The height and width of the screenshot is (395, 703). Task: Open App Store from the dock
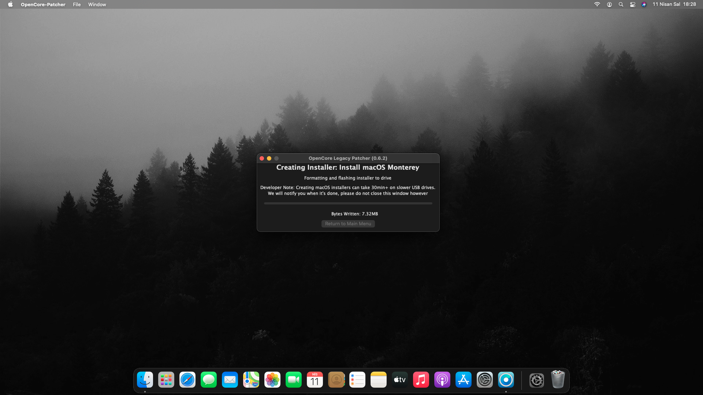[x=464, y=380]
